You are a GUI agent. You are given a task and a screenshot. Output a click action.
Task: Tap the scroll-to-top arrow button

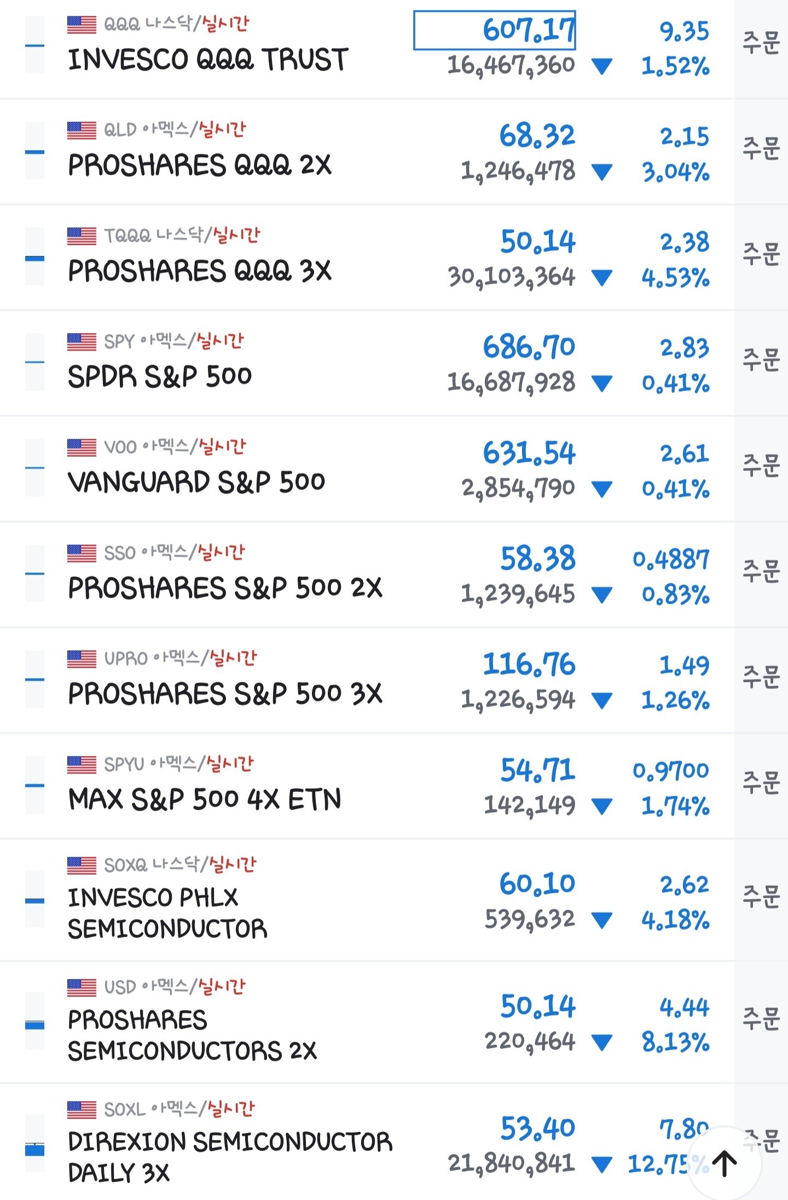point(725,1163)
